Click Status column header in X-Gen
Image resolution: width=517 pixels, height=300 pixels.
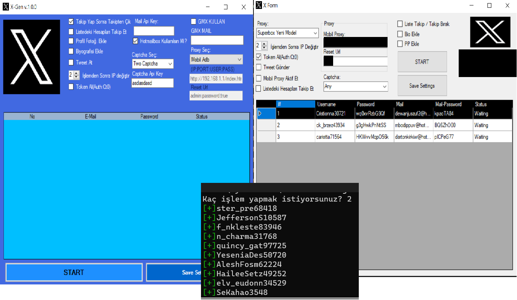(202, 116)
